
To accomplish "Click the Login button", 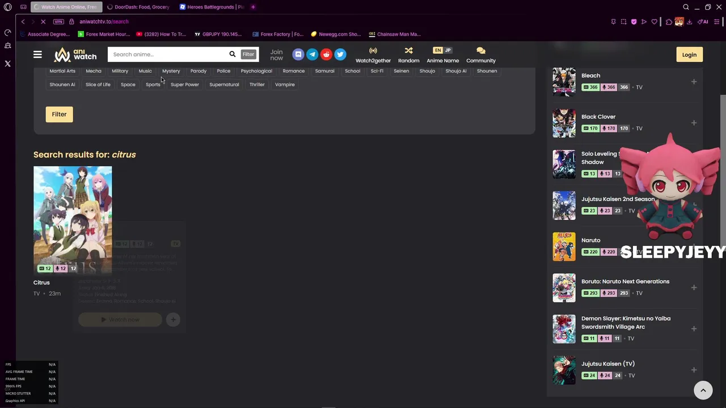I will tap(689, 54).
